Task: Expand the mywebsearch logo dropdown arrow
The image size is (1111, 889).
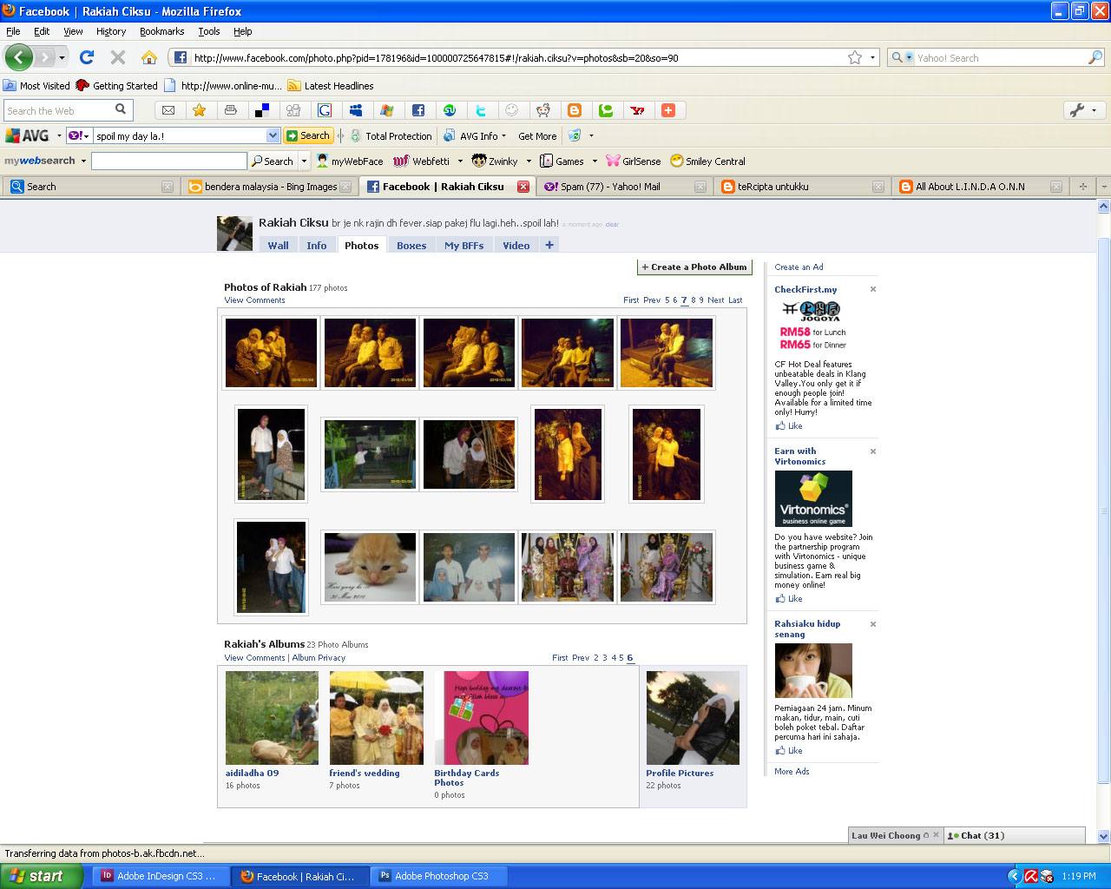Action: pyautogui.click(x=83, y=161)
